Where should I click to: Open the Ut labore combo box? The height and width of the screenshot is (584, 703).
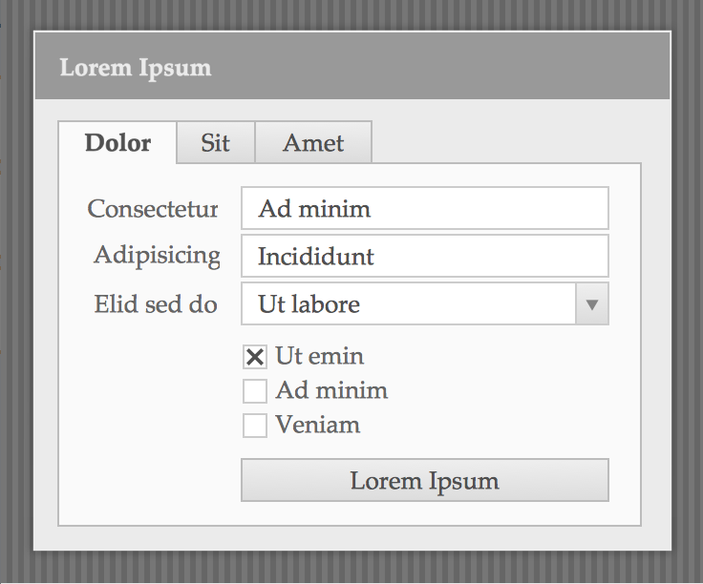425,303
